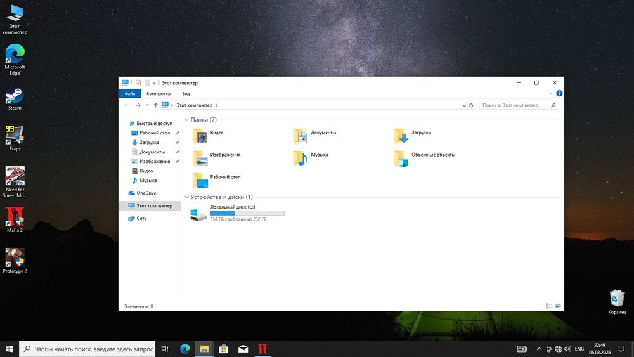Open the notification center icon
This screenshot has height=357, width=634.
point(621,349)
